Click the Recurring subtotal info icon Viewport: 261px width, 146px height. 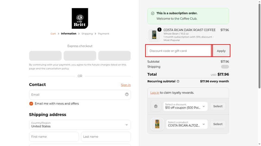[x=178, y=81]
